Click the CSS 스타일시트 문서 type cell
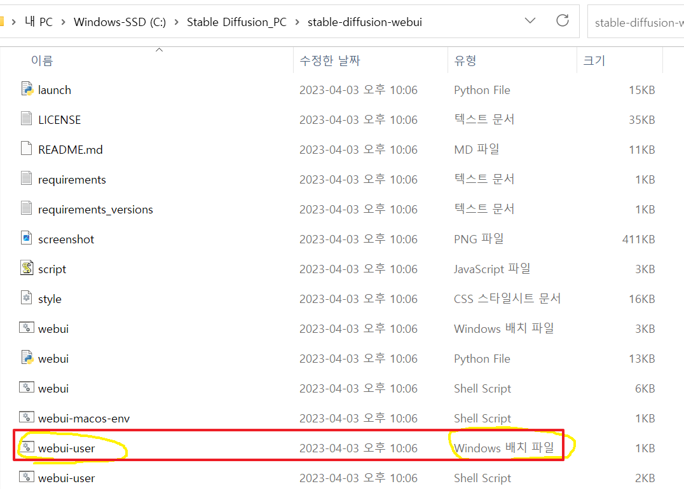Screen dimensions: 684x498 (x=507, y=299)
